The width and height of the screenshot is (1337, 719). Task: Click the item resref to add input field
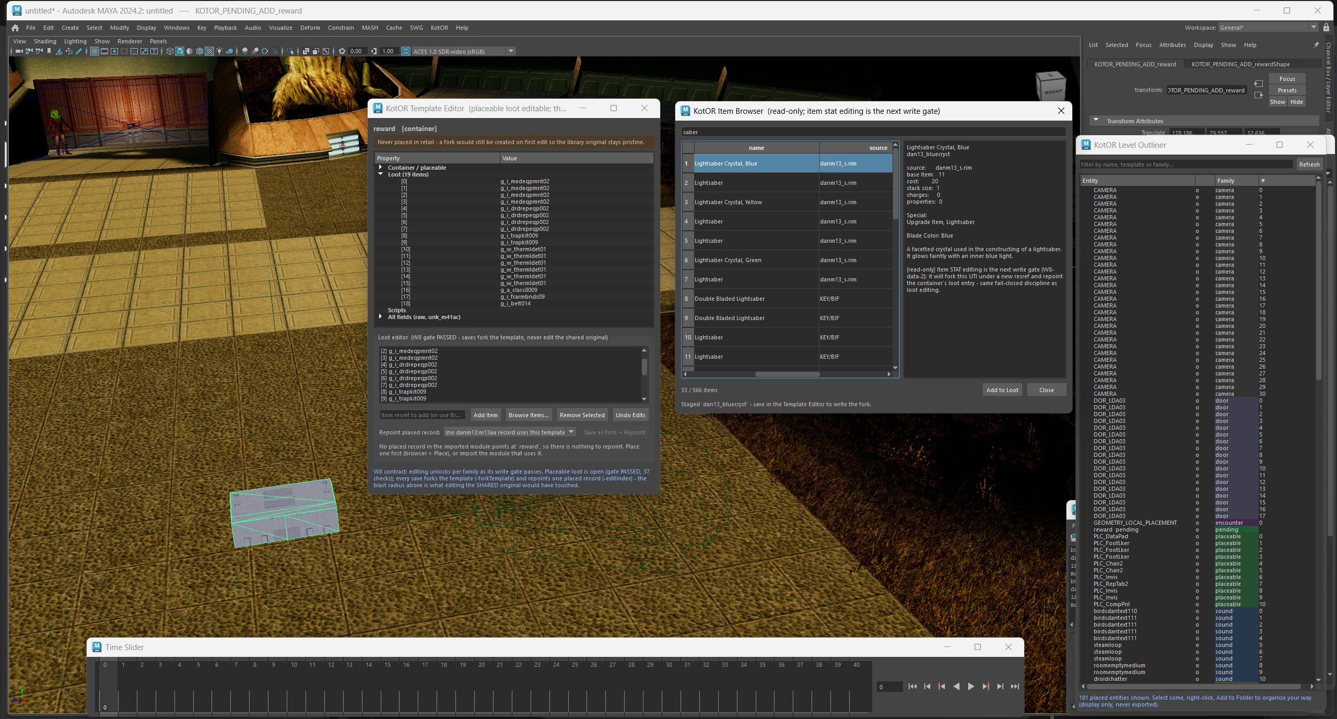click(x=422, y=415)
